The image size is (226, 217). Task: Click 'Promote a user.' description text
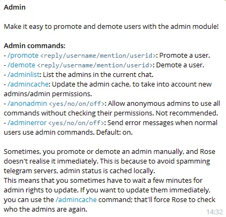click(x=185, y=56)
